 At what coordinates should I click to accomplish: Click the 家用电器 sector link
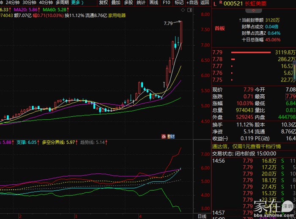tap(117, 15)
